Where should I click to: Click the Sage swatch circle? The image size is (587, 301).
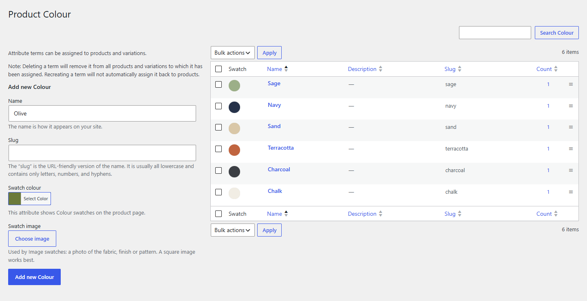click(234, 86)
